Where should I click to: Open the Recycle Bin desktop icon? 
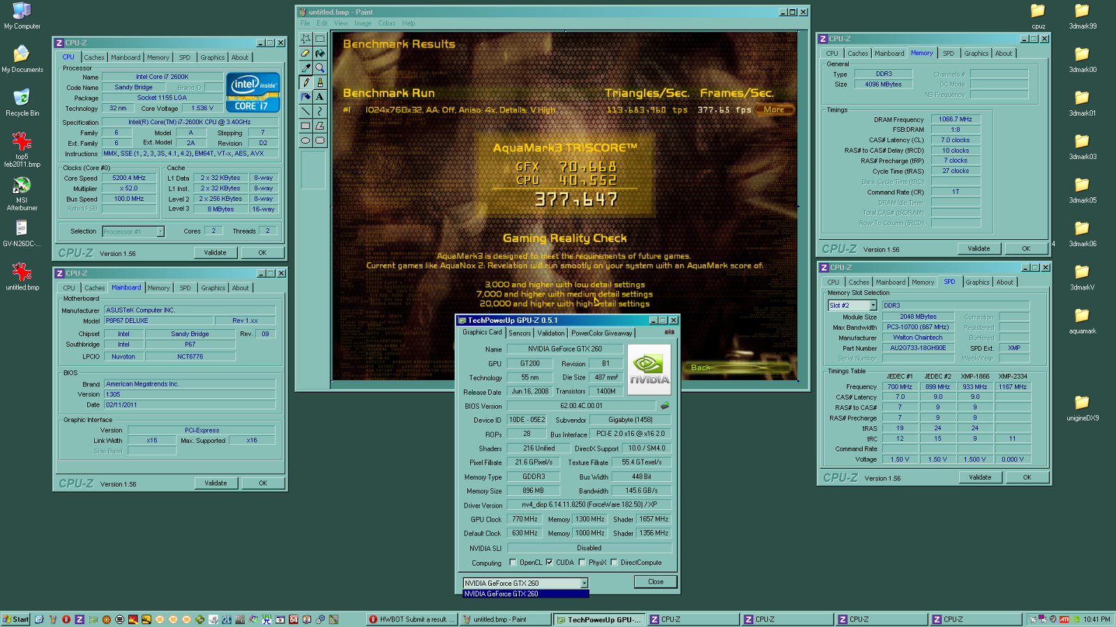click(22, 103)
